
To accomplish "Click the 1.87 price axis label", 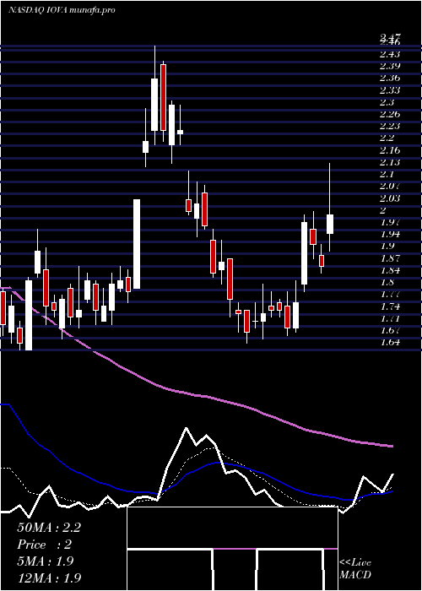I will click(390, 258).
